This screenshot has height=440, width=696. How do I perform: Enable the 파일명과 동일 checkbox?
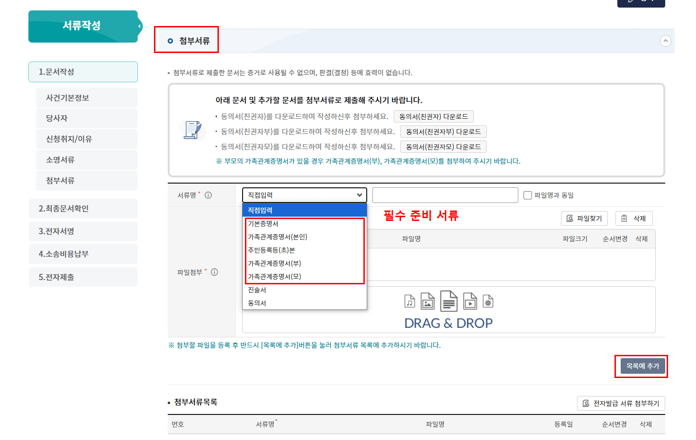pyautogui.click(x=527, y=195)
